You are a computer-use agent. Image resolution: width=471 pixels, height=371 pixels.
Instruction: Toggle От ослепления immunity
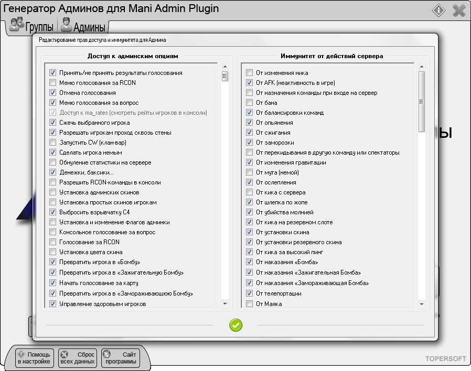[249, 182]
